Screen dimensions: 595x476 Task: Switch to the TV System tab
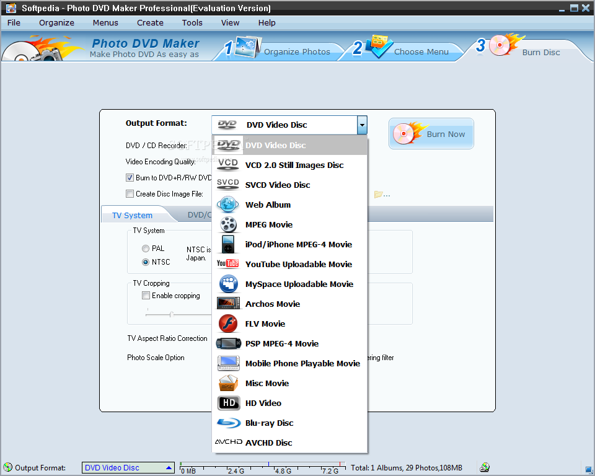click(x=133, y=215)
